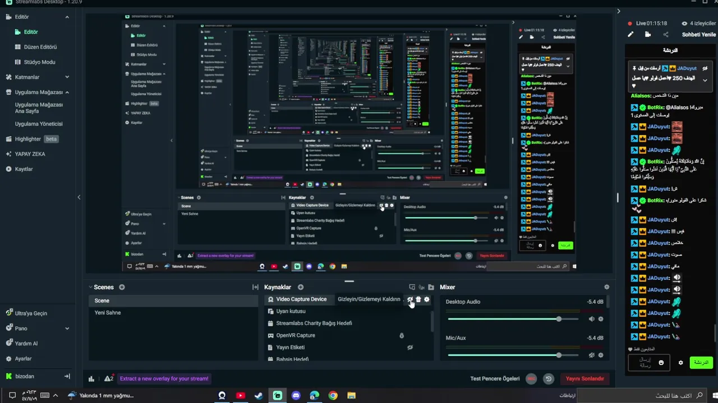Viewport: 718px width, 403px height.
Task: Open Ultra'ya Geçin upgrade link
Action: coord(31,313)
